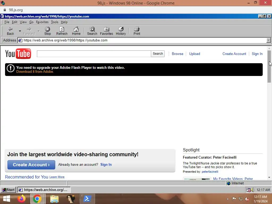Open the Tools menu
Screen dimensions: 272x204
coord(54,22)
